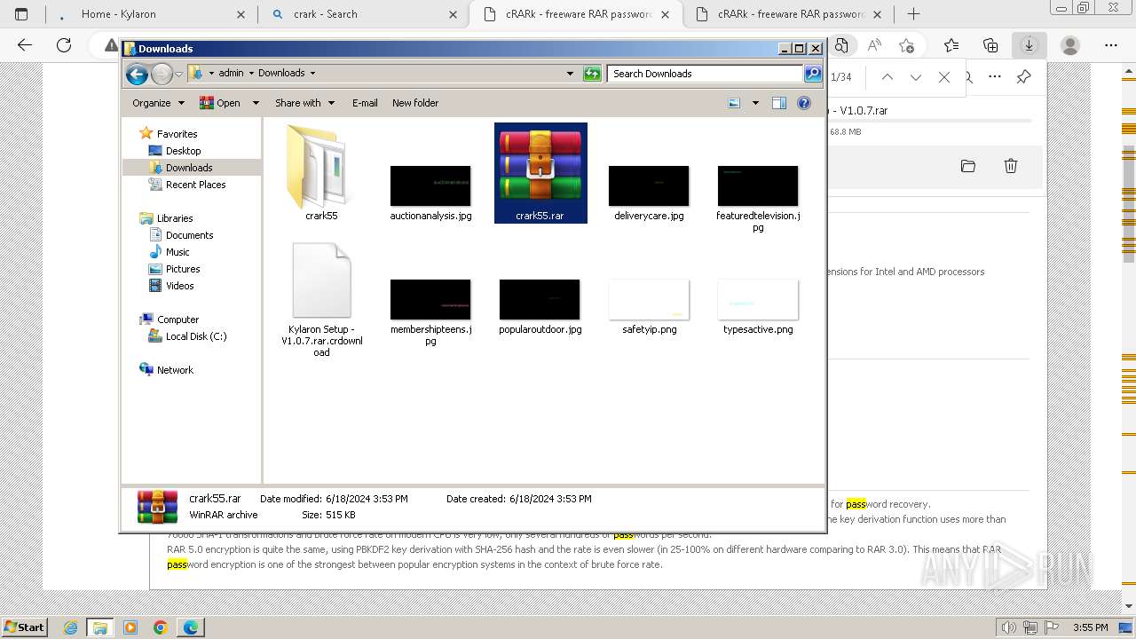Select Downloads in the navigation pane
This screenshot has height=639, width=1136.
[189, 168]
